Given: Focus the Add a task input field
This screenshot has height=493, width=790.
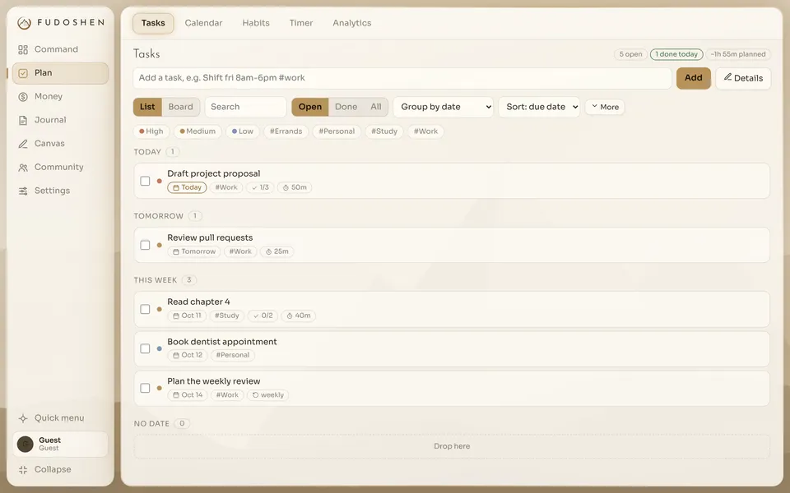Looking at the screenshot, I should 402,79.
